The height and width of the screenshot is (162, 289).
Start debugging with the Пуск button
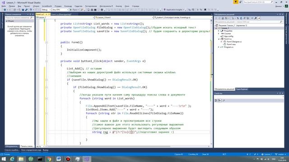click(74, 10)
